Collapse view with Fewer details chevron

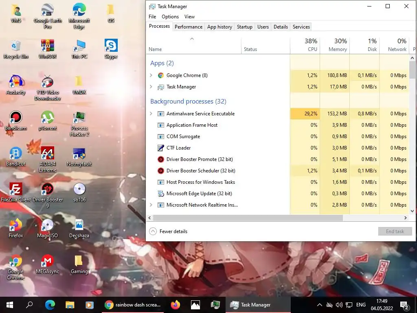(x=153, y=231)
